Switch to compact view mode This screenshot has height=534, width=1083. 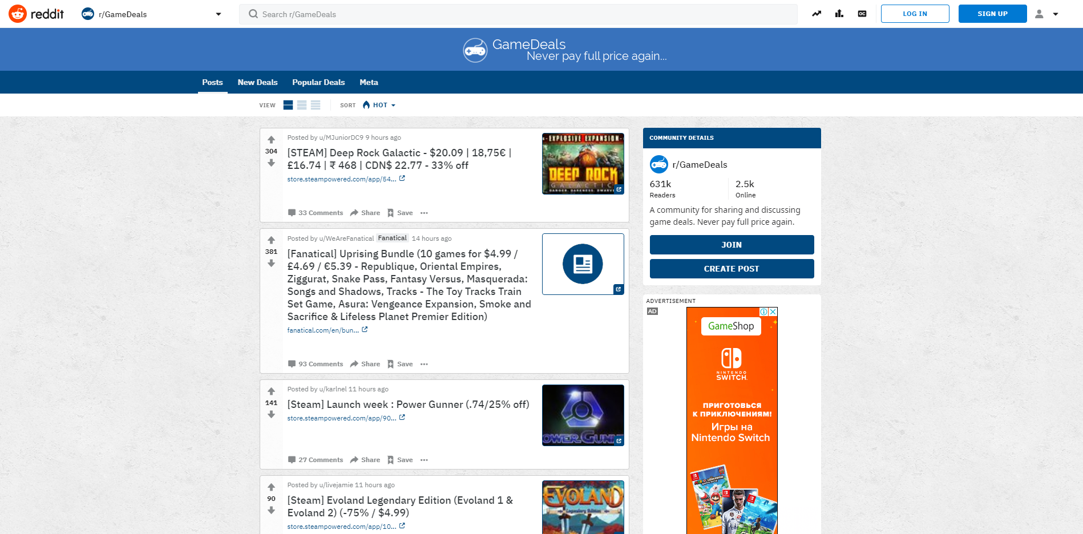[316, 105]
